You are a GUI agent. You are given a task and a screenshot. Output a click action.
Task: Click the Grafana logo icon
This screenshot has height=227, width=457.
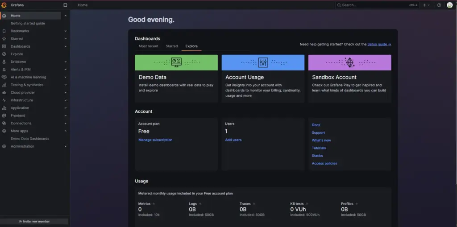(4, 5)
